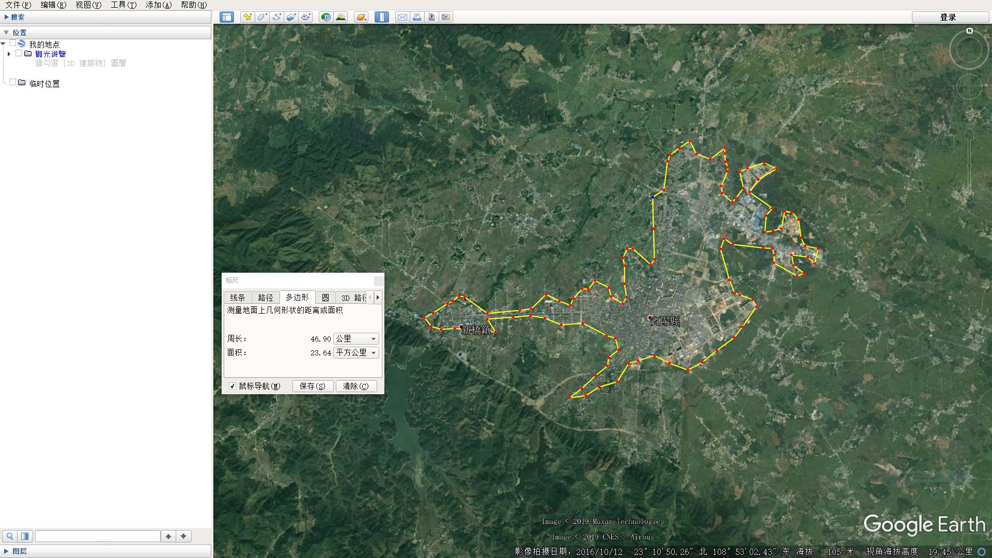This screenshot has height=558, width=992.
Task: Toggle the sunlight icon in toolbar
Action: [x=340, y=17]
